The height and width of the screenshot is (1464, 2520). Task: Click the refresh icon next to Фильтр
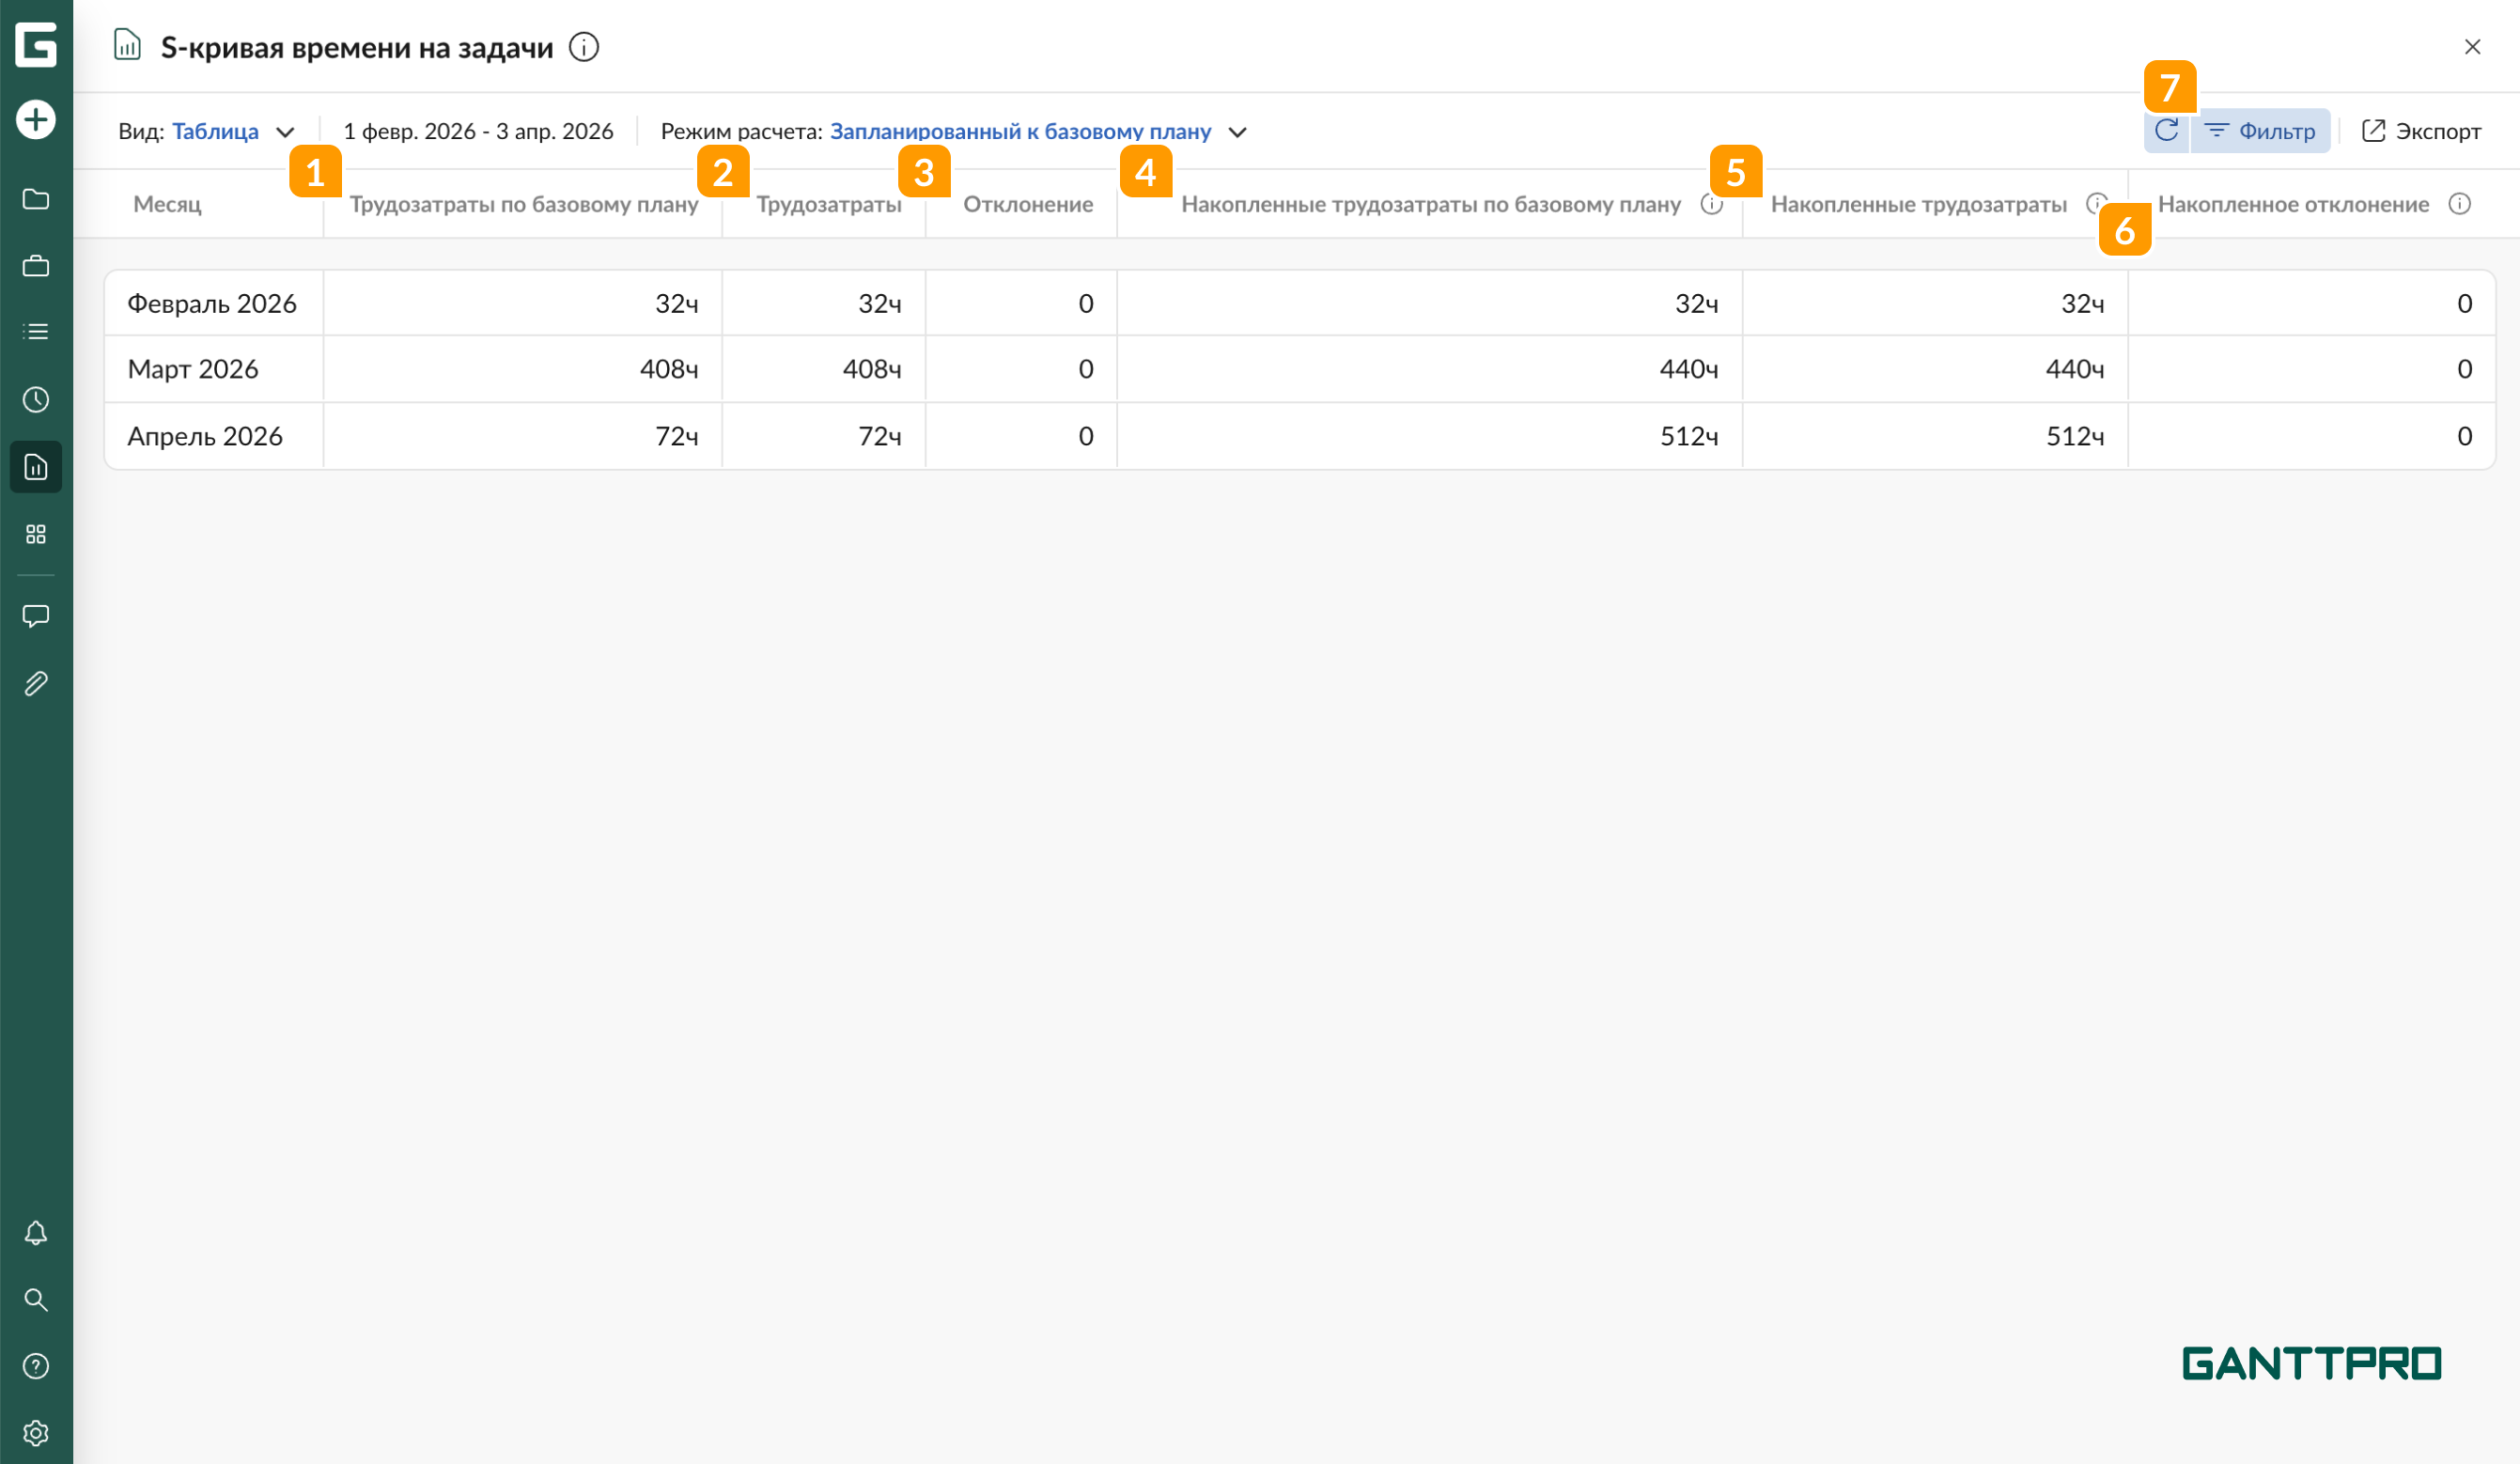(2166, 131)
